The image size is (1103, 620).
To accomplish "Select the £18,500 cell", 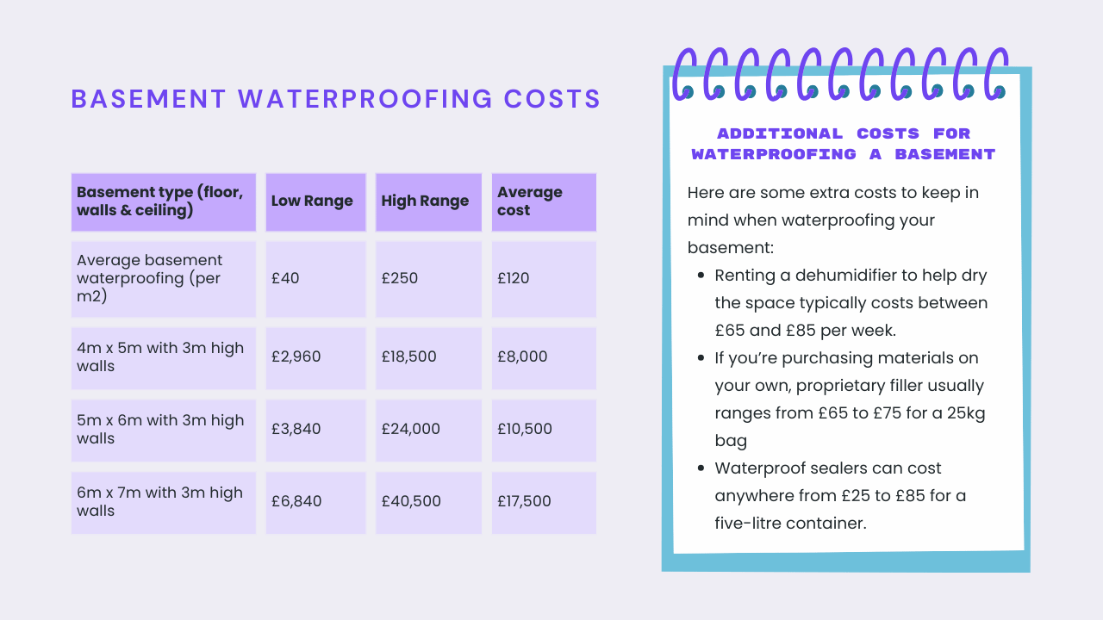I will pyautogui.click(x=428, y=356).
